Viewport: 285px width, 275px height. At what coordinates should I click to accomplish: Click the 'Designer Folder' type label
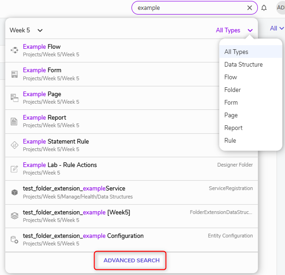[235, 165]
